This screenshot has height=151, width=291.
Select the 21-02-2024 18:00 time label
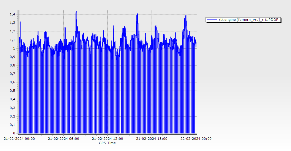pos(152,139)
